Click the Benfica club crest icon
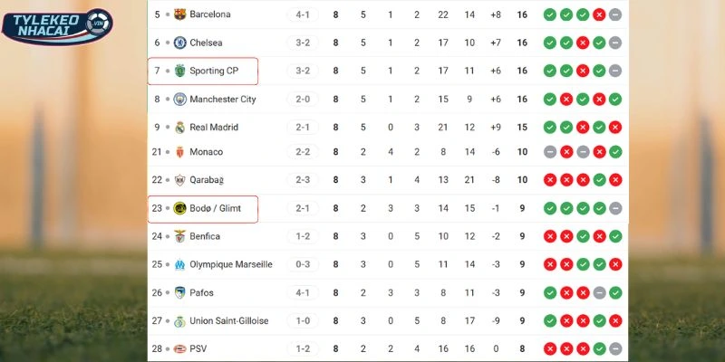Screen dimensions: 725x362 coord(179,236)
